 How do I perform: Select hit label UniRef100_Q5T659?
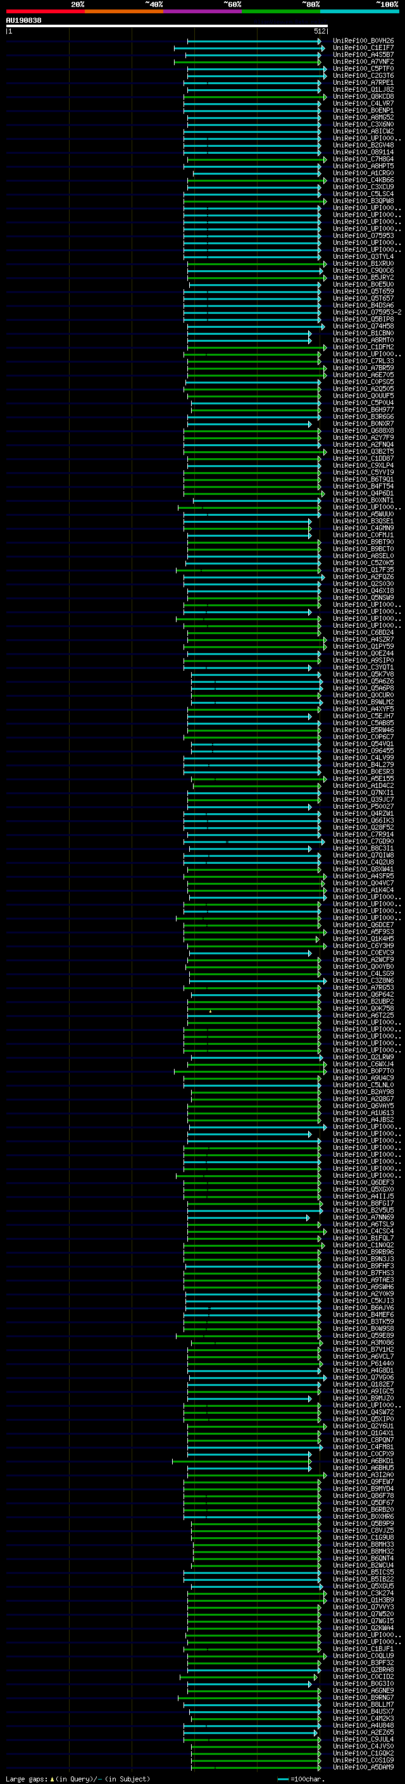coord(363,292)
